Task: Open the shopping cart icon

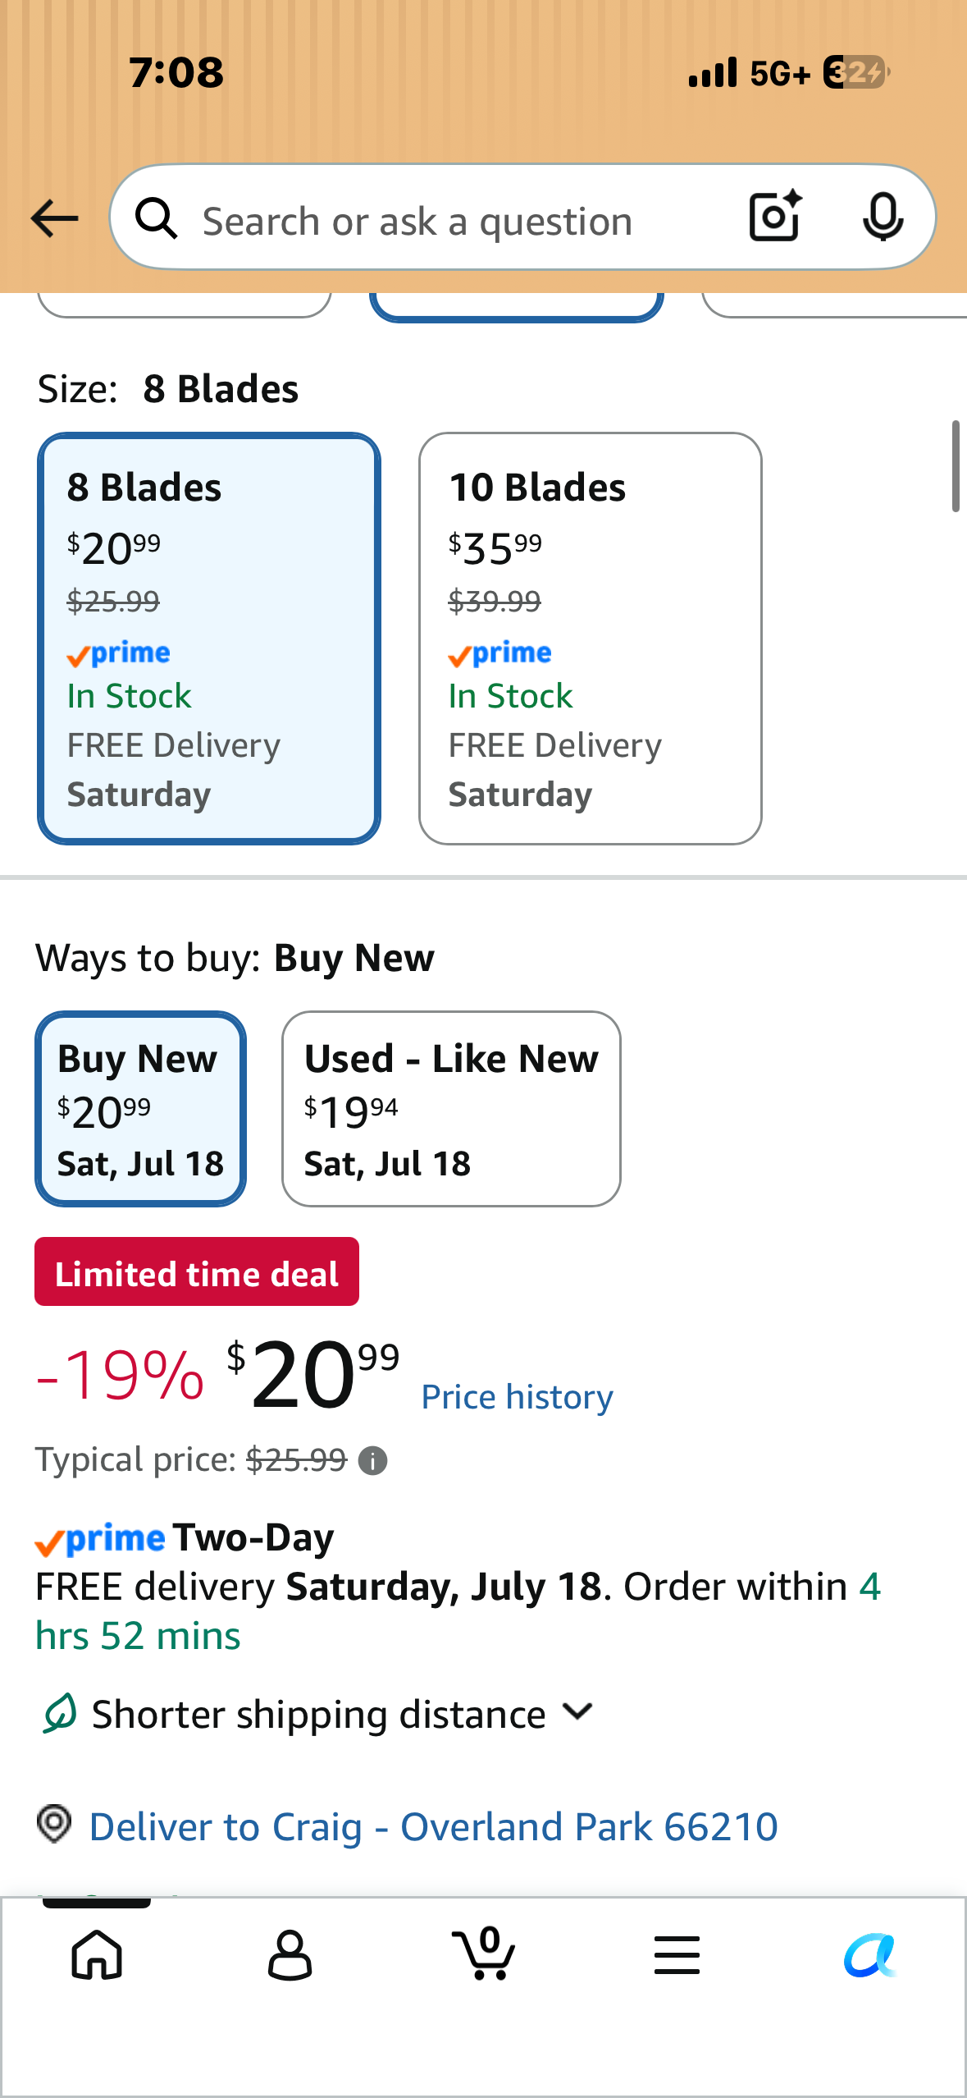Action: coord(484,1953)
